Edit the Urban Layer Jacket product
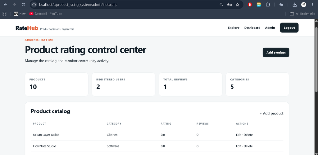 [238, 135]
